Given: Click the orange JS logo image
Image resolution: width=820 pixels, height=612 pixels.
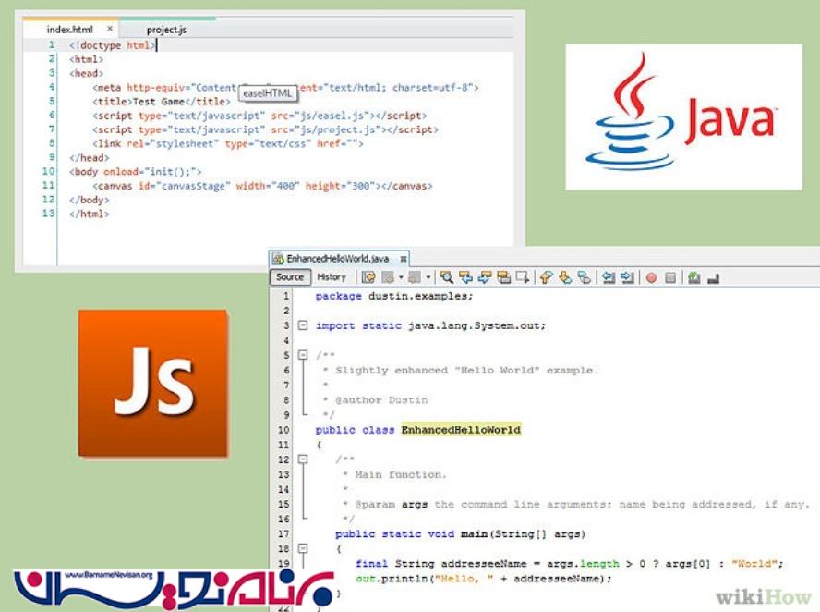Looking at the screenshot, I should (x=153, y=384).
